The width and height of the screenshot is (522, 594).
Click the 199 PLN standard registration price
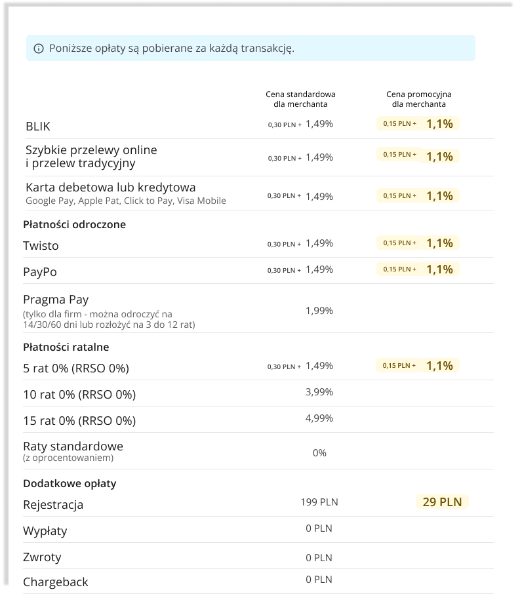click(x=319, y=503)
